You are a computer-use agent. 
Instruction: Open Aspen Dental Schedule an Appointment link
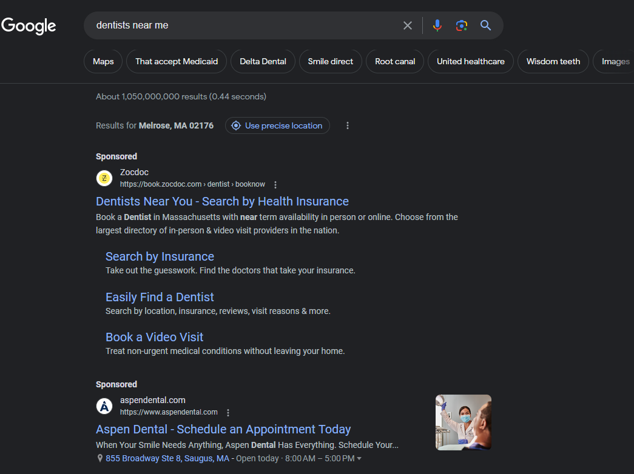tap(223, 429)
